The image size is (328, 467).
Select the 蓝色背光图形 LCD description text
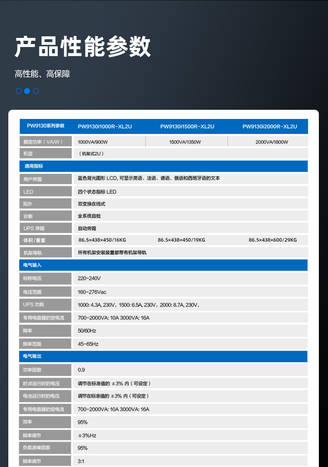tap(149, 178)
